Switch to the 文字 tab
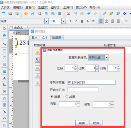The image size is (131, 128). click(45, 37)
